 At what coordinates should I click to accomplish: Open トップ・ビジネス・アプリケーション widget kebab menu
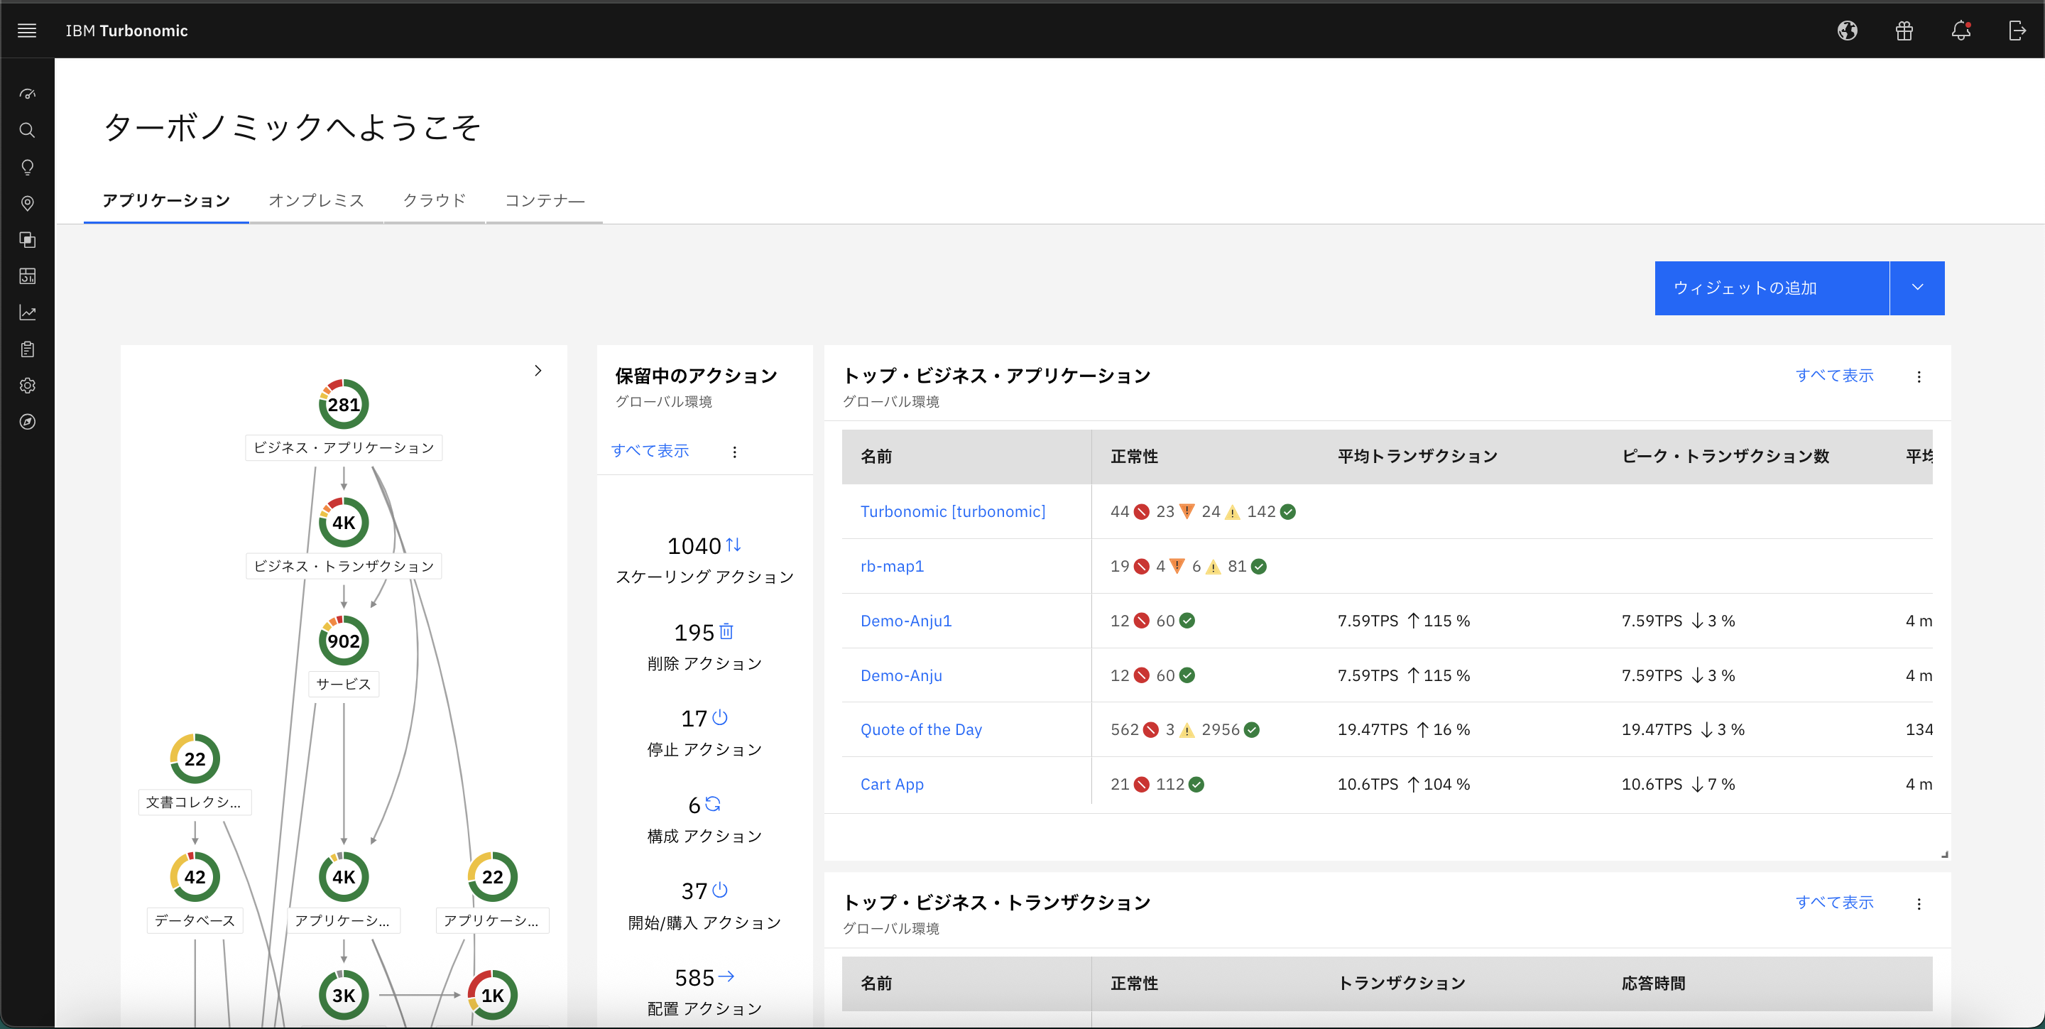(1919, 376)
